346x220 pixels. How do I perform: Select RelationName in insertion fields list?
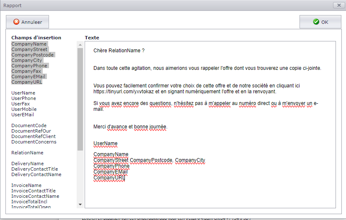[27, 153]
